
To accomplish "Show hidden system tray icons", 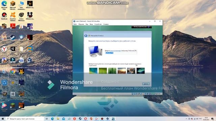I will [x=186, y=119].
